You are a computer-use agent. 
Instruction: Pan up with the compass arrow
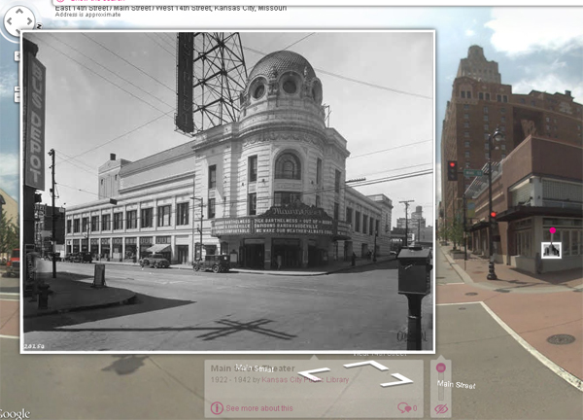tap(19, 12)
